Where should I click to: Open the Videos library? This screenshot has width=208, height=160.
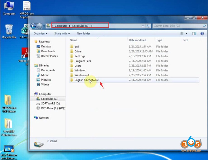tap(45, 85)
